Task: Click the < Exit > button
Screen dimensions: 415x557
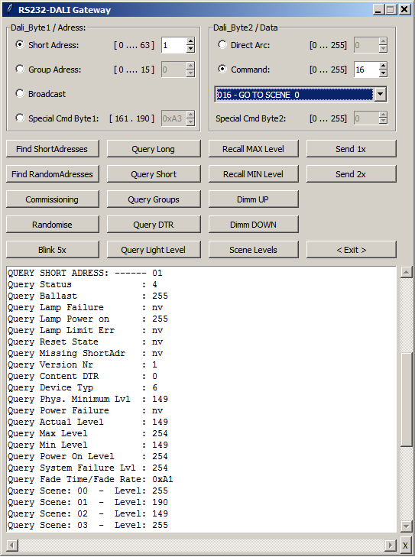Action: click(351, 250)
